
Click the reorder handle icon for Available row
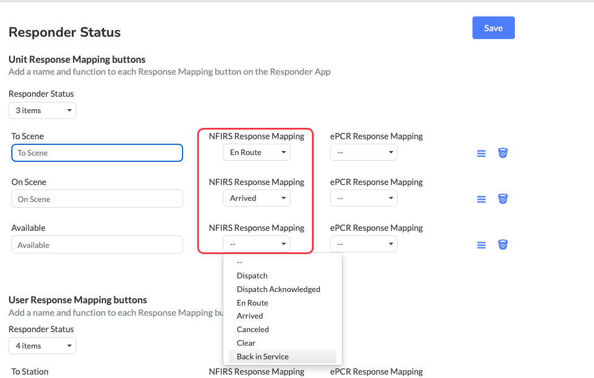coord(481,245)
